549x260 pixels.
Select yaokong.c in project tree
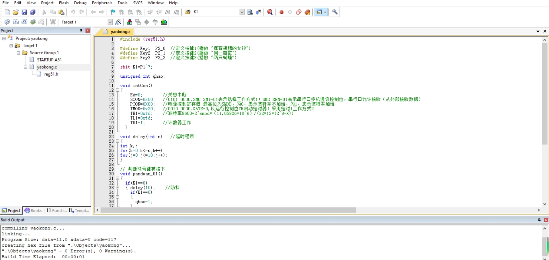coord(47,67)
